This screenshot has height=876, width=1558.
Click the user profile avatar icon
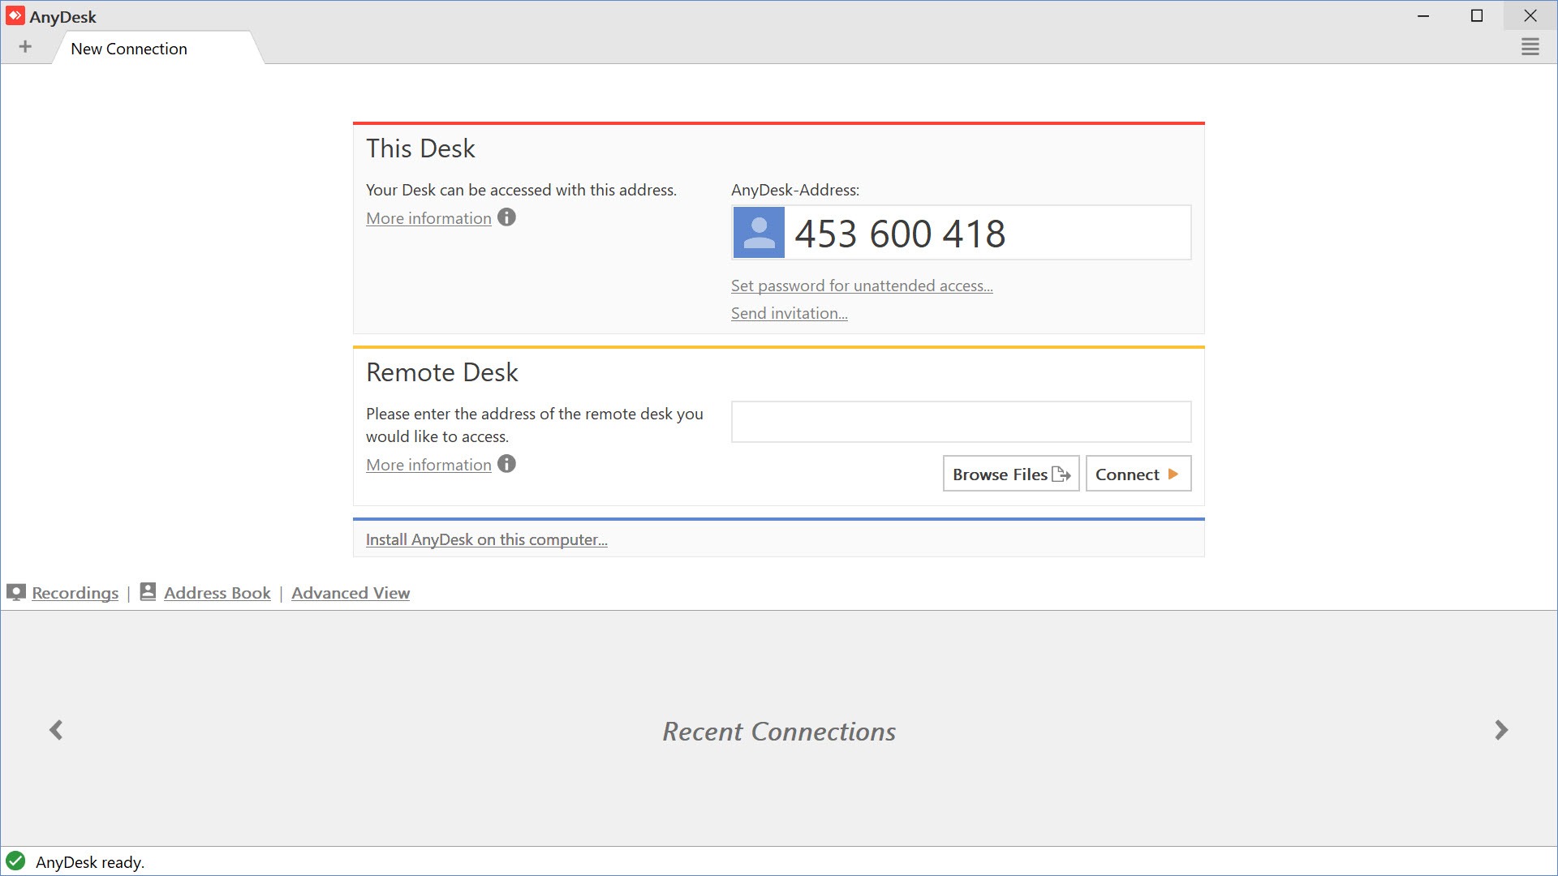(760, 231)
